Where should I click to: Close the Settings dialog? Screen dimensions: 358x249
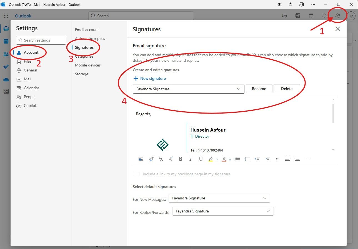pos(337,29)
